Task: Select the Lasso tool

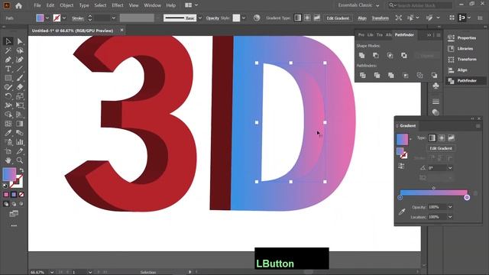Action: [20, 50]
